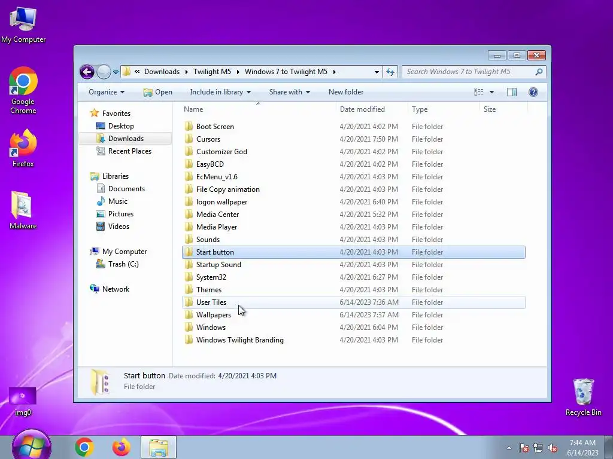Select Windows Twilight Branding folder name
This screenshot has width=613, height=459.
click(x=239, y=340)
